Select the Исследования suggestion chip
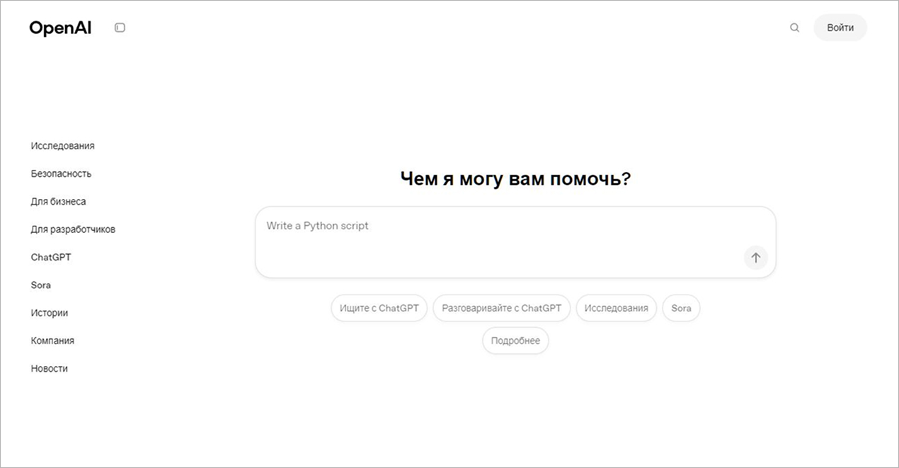 point(616,309)
